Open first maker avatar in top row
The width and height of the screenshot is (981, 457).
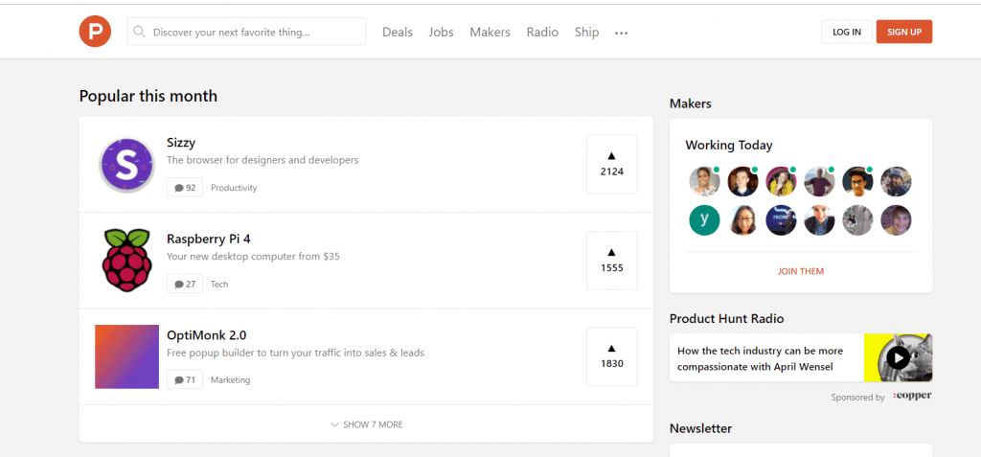tap(704, 181)
